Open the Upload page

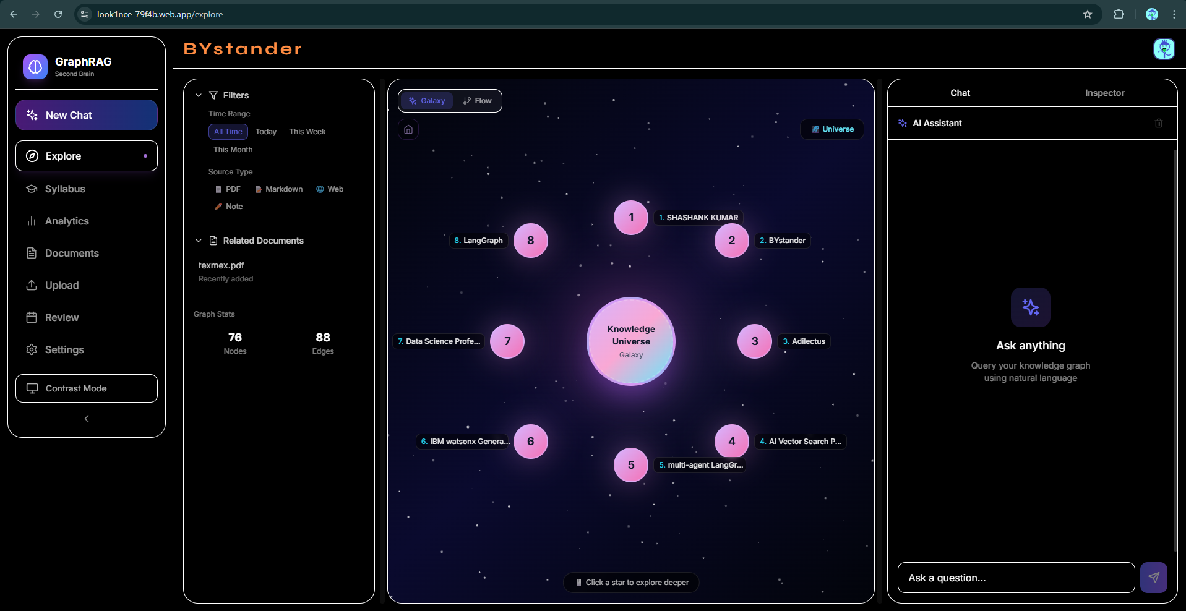pyautogui.click(x=87, y=285)
